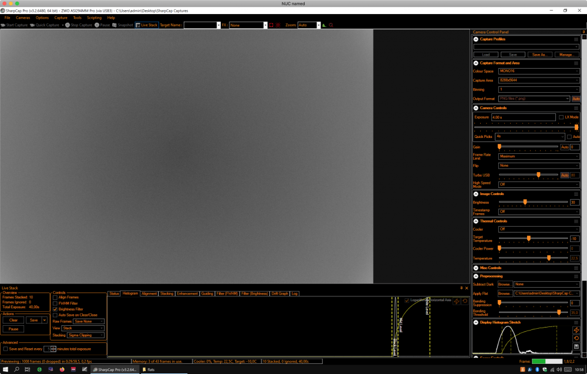
Task: Collapse the Preprocessing section
Action: pos(476,277)
